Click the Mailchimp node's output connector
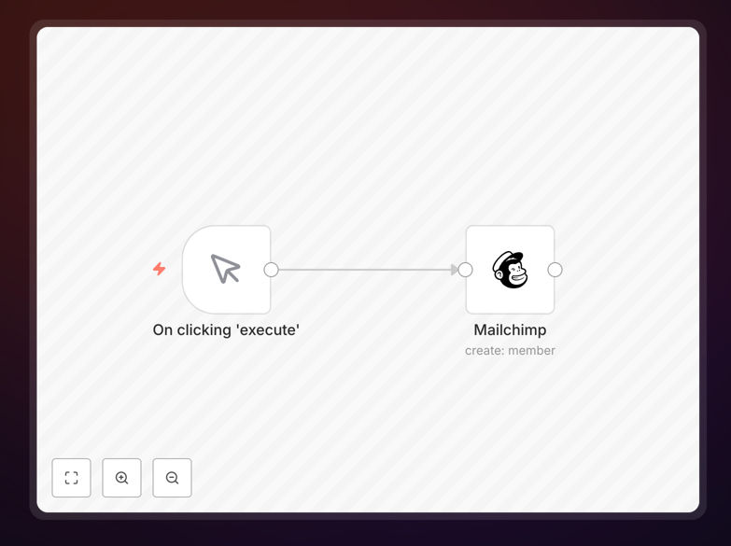The height and width of the screenshot is (546, 731). pos(555,270)
